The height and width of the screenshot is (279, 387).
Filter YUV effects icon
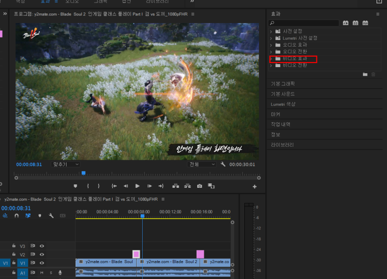point(365,23)
